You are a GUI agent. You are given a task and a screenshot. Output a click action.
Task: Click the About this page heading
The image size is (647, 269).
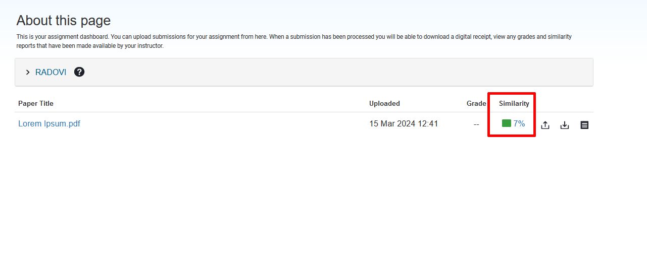click(x=64, y=21)
